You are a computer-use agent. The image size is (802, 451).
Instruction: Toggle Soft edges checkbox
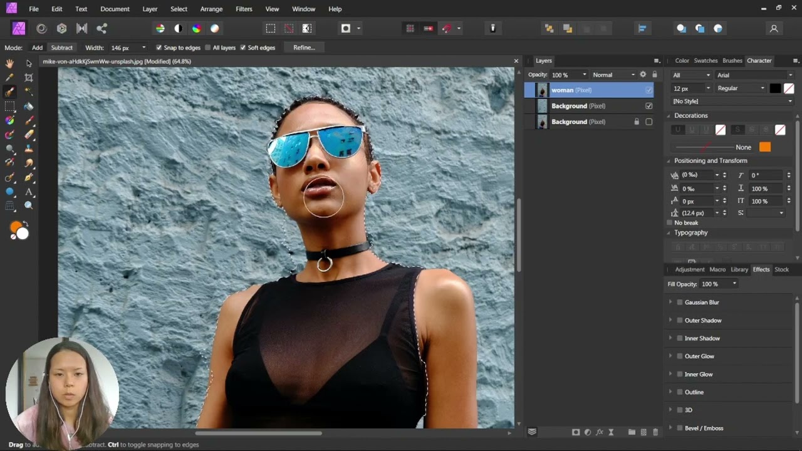click(243, 48)
